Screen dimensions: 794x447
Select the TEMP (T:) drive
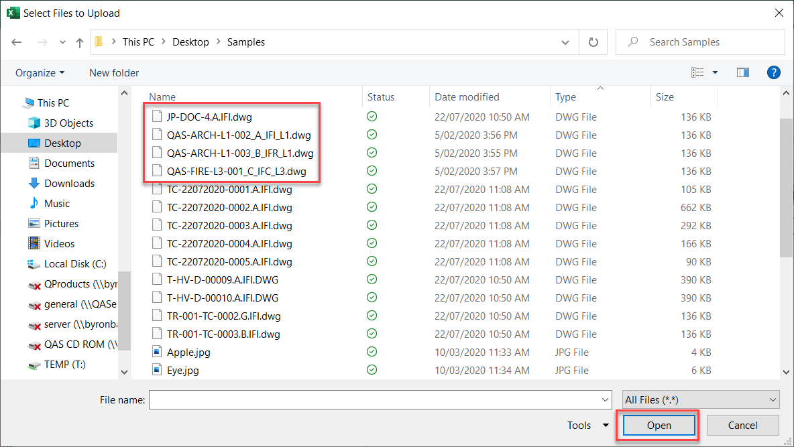(57, 365)
